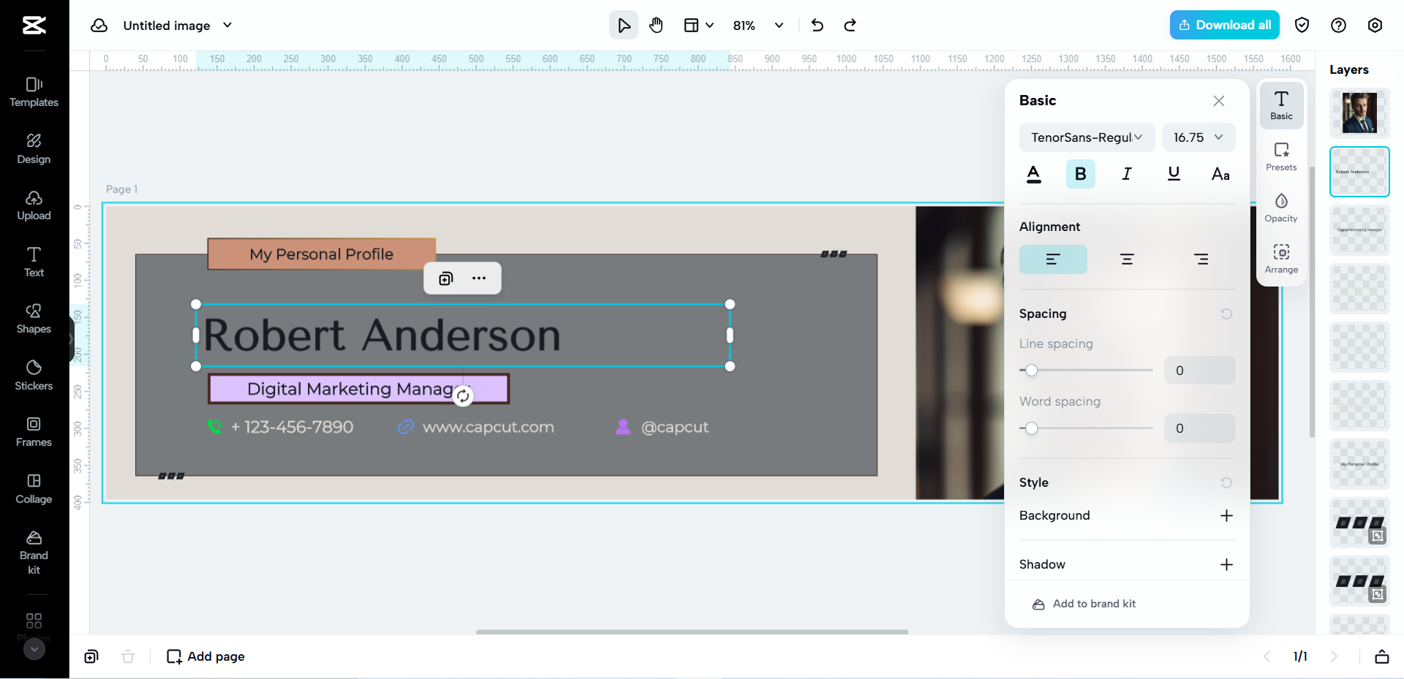The width and height of the screenshot is (1404, 679).
Task: Open the Stickers panel
Action: click(34, 375)
